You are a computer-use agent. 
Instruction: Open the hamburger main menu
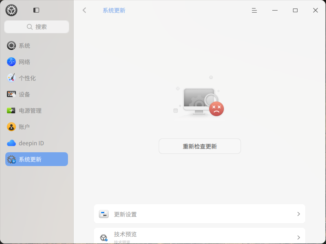tap(254, 11)
